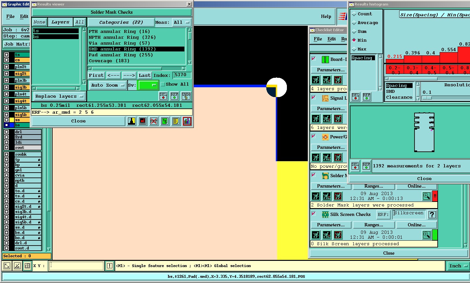Click the question mark icon beside Silkscreen ERF
This screenshot has height=283, width=470.
click(x=432, y=215)
